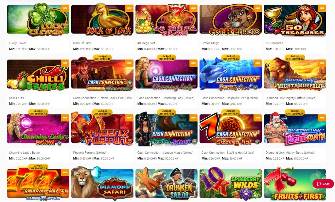
Task: Open the 50 Treasures slot thumbnail
Action: tap(295, 19)
